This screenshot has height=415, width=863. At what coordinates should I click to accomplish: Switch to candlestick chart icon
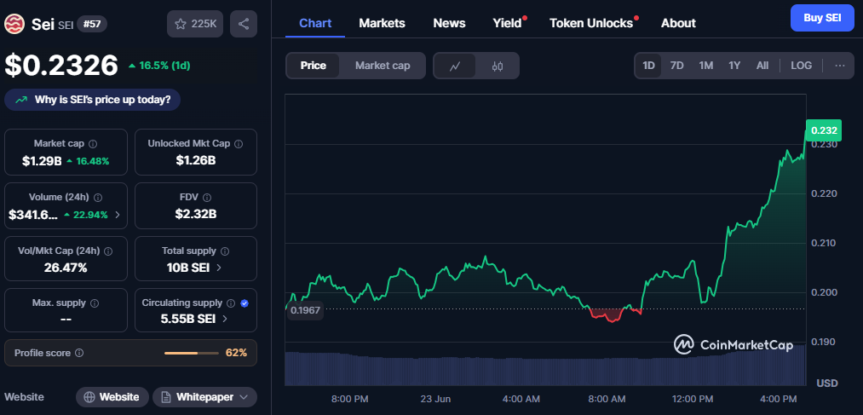click(x=498, y=66)
